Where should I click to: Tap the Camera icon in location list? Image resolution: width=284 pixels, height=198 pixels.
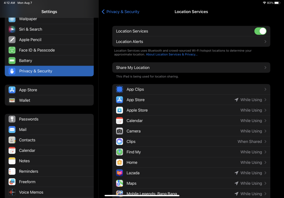pyautogui.click(x=120, y=131)
